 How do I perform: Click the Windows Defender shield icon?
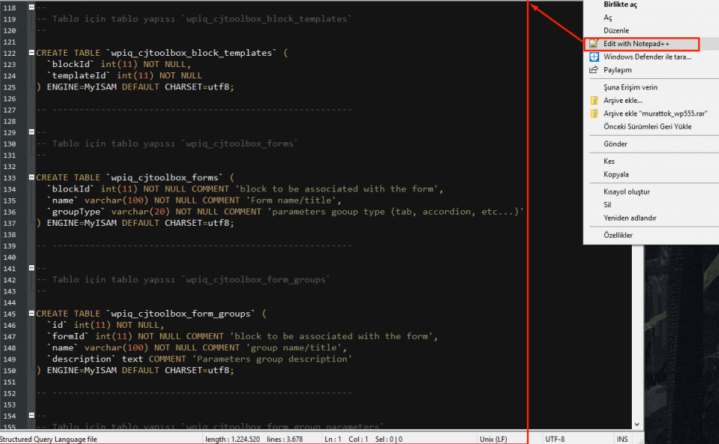(594, 57)
